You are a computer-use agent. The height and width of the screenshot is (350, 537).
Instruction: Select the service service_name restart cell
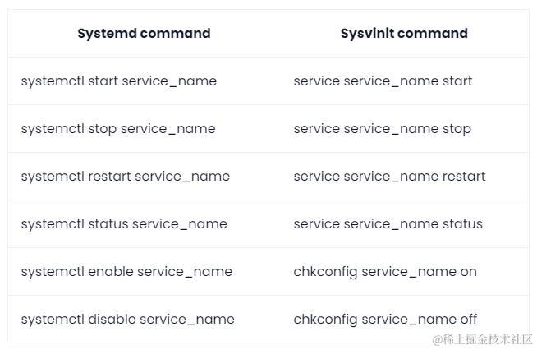coord(389,177)
